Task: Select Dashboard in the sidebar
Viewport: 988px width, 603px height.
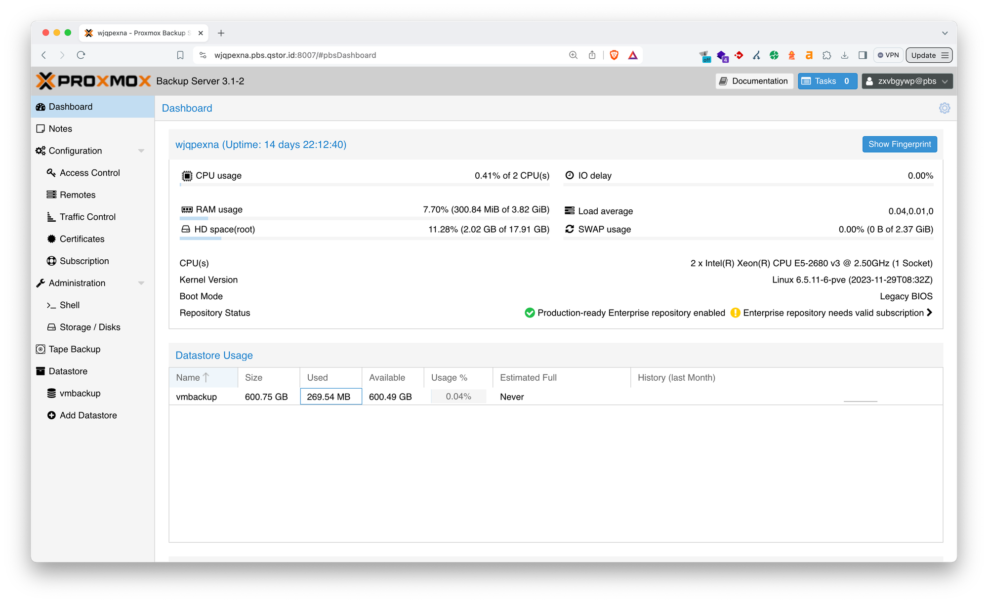Action: pos(93,107)
